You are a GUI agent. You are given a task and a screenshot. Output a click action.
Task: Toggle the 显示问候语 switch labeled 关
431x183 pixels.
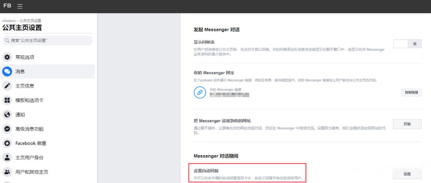(407, 44)
